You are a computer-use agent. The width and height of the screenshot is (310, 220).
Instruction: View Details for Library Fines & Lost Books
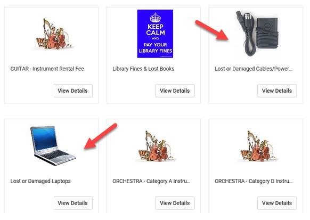coord(175,91)
